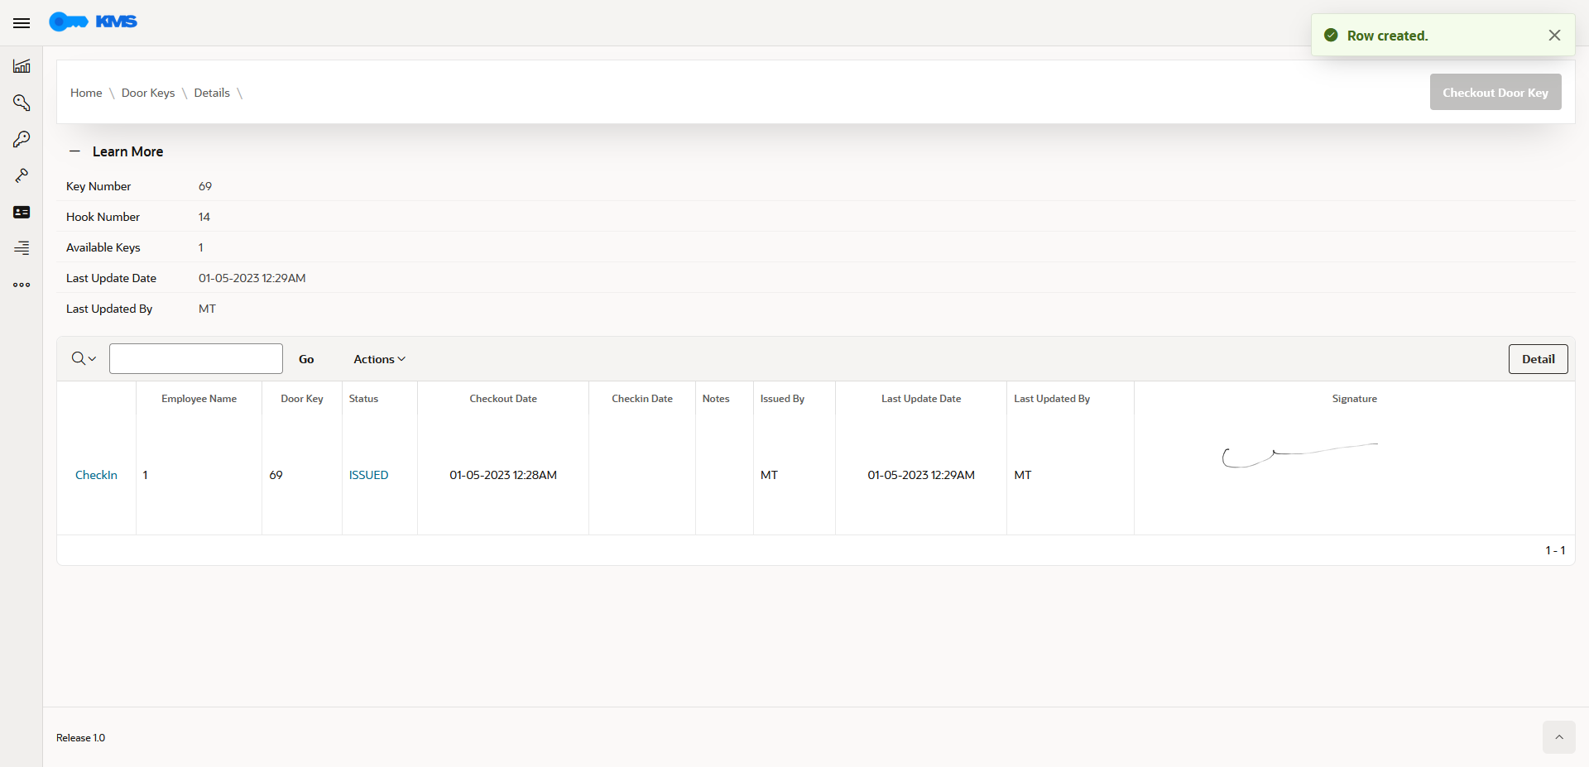
Task: Click the Checkout Door Key button
Action: pyautogui.click(x=1495, y=92)
